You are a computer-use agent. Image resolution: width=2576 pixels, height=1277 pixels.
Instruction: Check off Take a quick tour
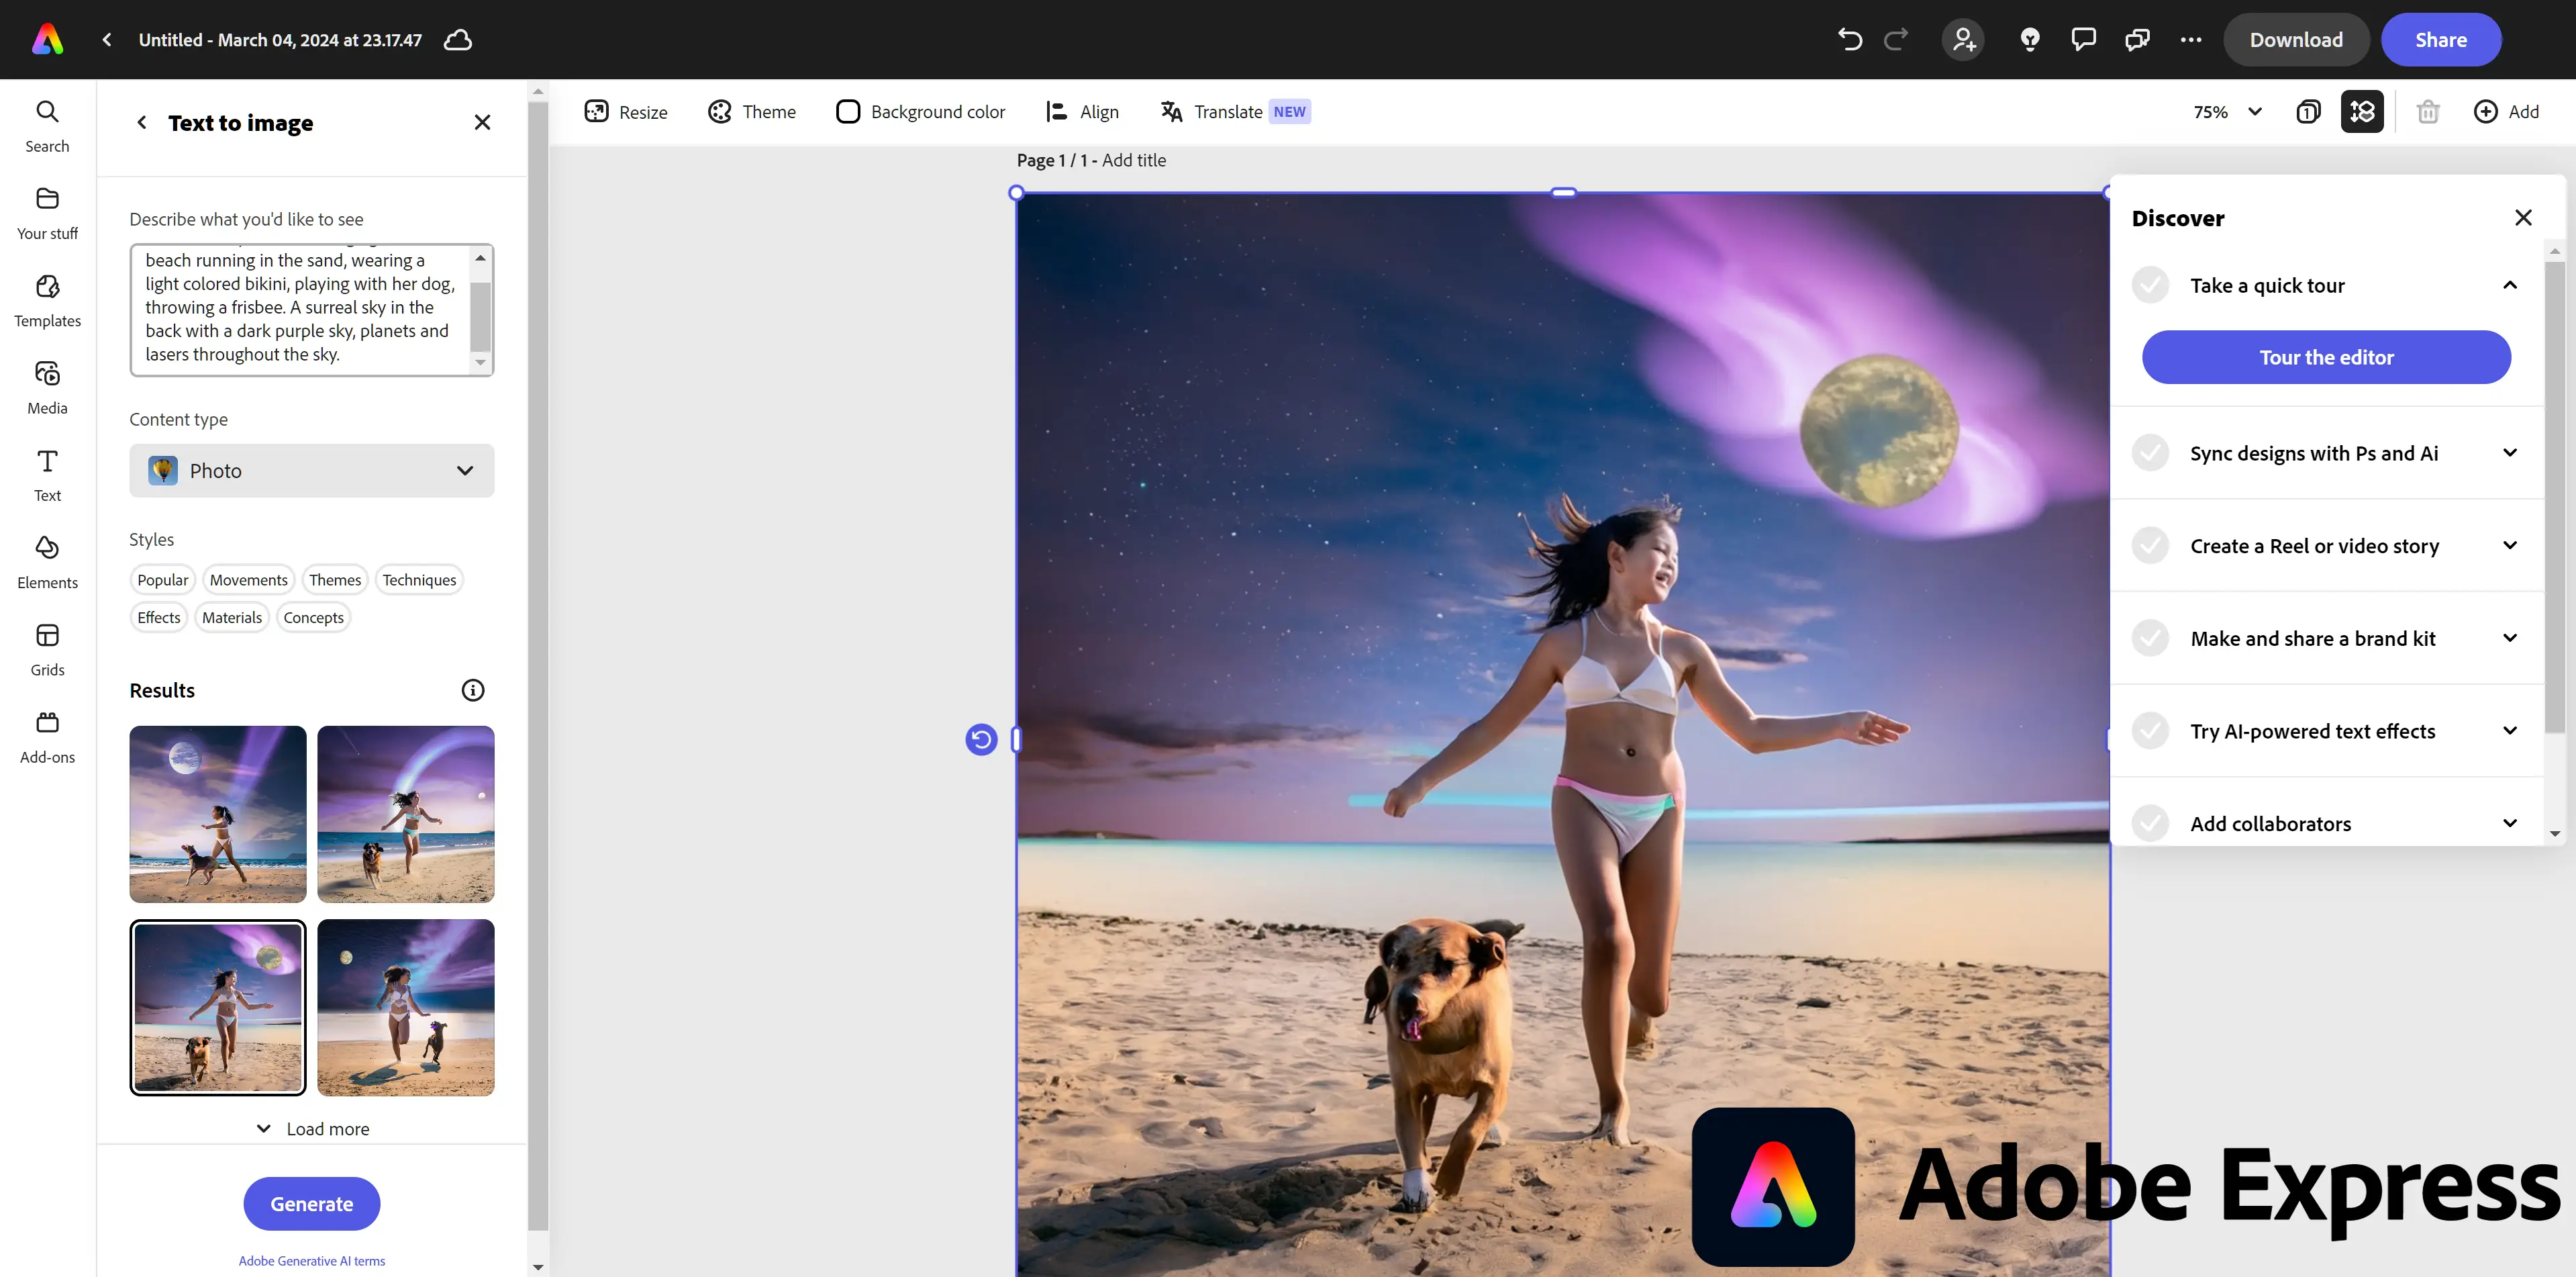click(x=2150, y=285)
